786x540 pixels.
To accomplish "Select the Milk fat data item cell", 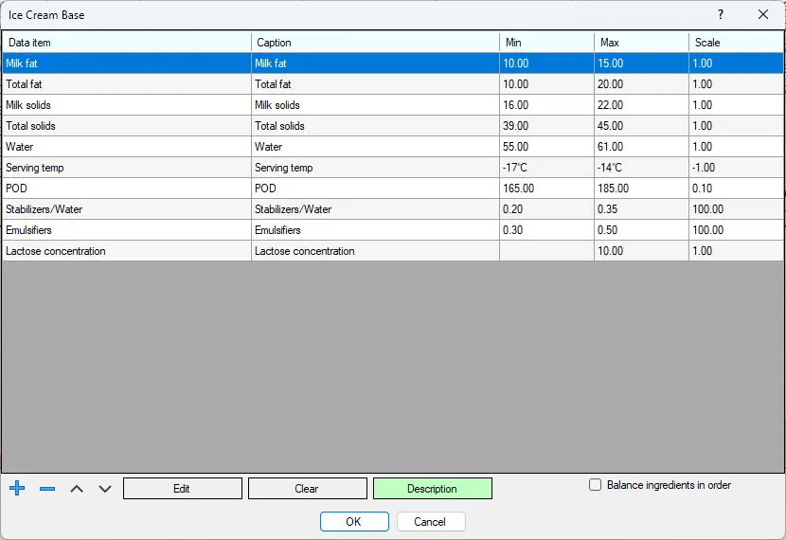I will pyautogui.click(x=127, y=63).
